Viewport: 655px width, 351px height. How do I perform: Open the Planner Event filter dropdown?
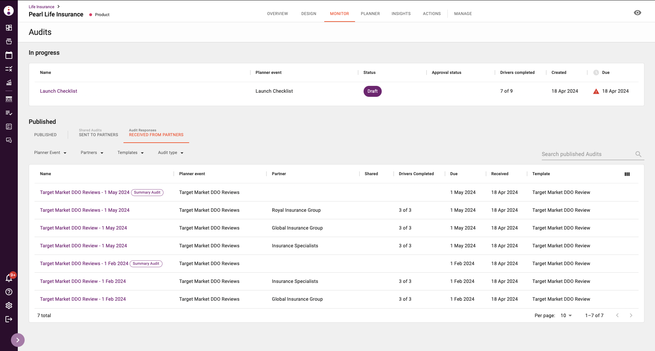pyautogui.click(x=50, y=153)
